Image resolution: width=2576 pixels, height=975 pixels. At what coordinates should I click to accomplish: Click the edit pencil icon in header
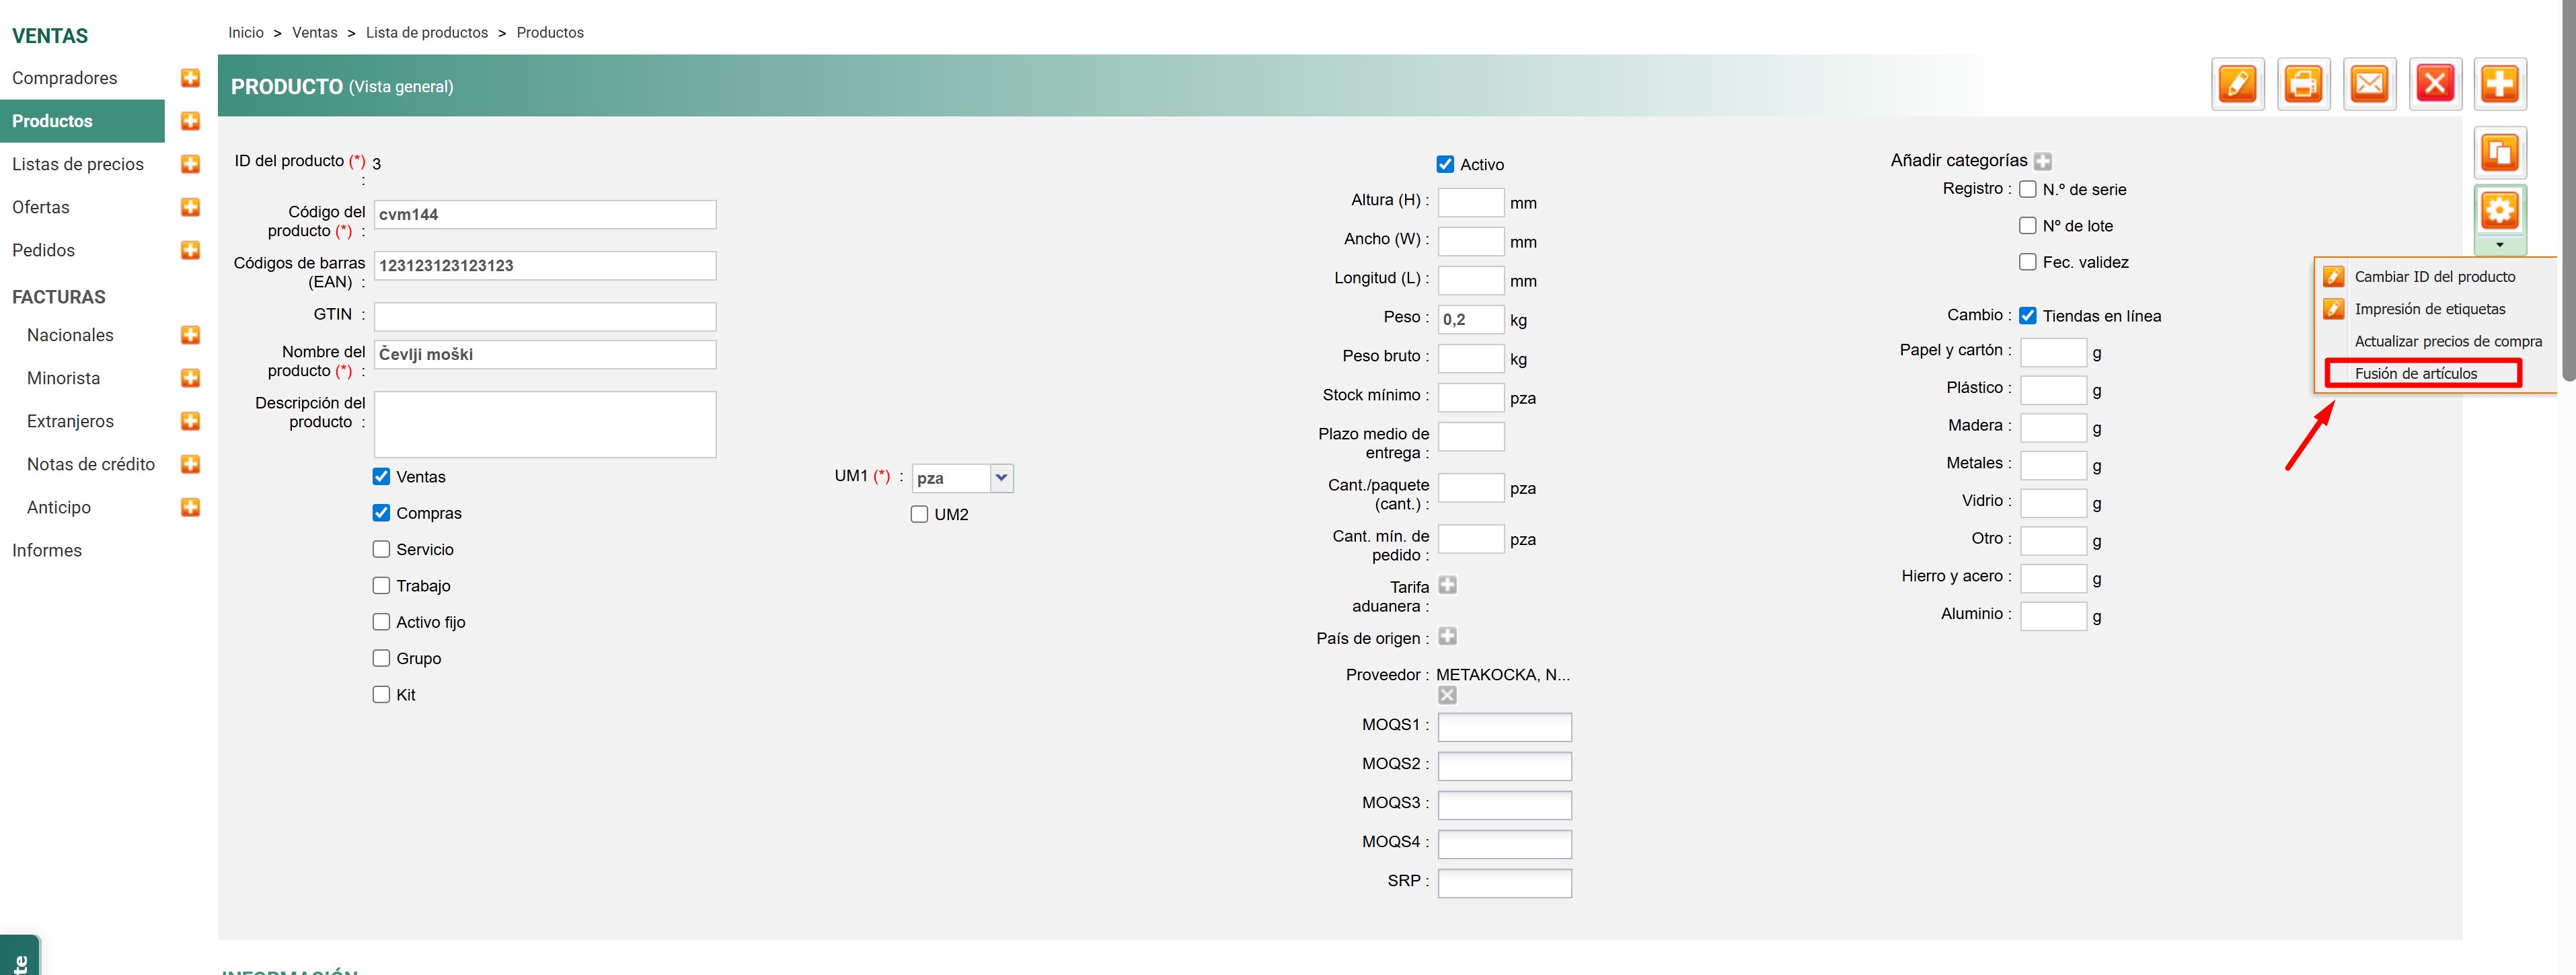(x=2237, y=84)
